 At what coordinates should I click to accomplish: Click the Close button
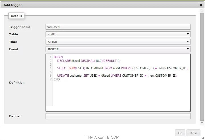193,133
